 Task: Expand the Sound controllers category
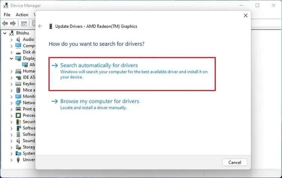pyautogui.click(x=12, y=141)
